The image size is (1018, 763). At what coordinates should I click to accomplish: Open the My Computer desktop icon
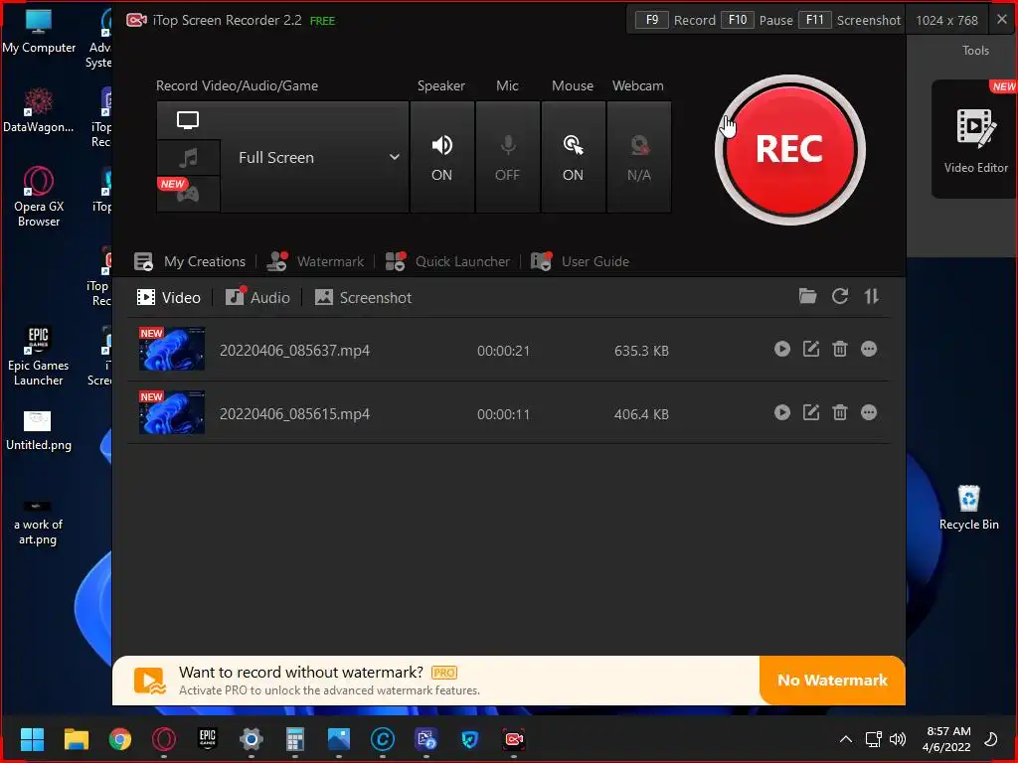click(39, 32)
